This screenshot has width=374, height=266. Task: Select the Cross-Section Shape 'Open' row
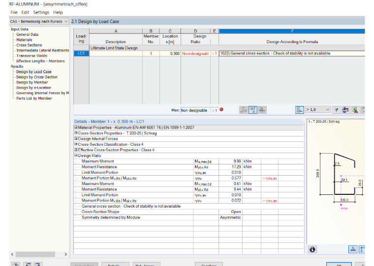click(x=188, y=212)
